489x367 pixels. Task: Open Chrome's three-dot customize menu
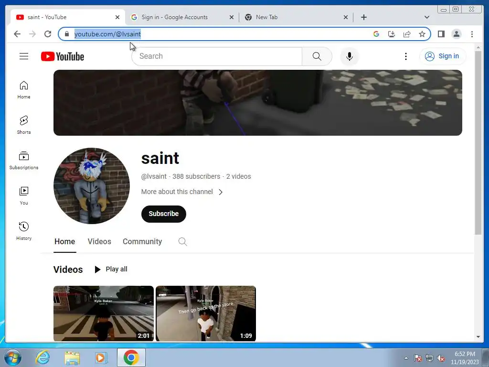(472, 34)
